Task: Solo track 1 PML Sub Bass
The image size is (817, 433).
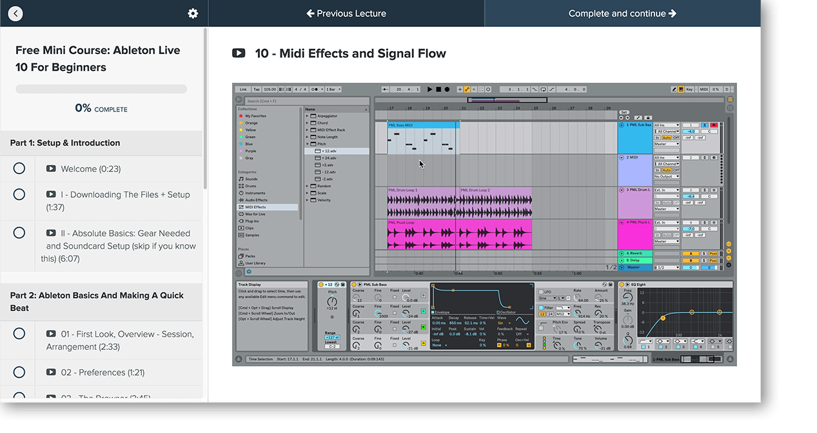Action: coord(705,125)
